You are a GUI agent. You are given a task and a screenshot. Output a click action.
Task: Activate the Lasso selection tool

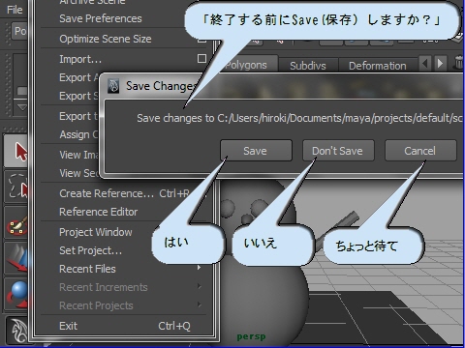[x=16, y=187]
